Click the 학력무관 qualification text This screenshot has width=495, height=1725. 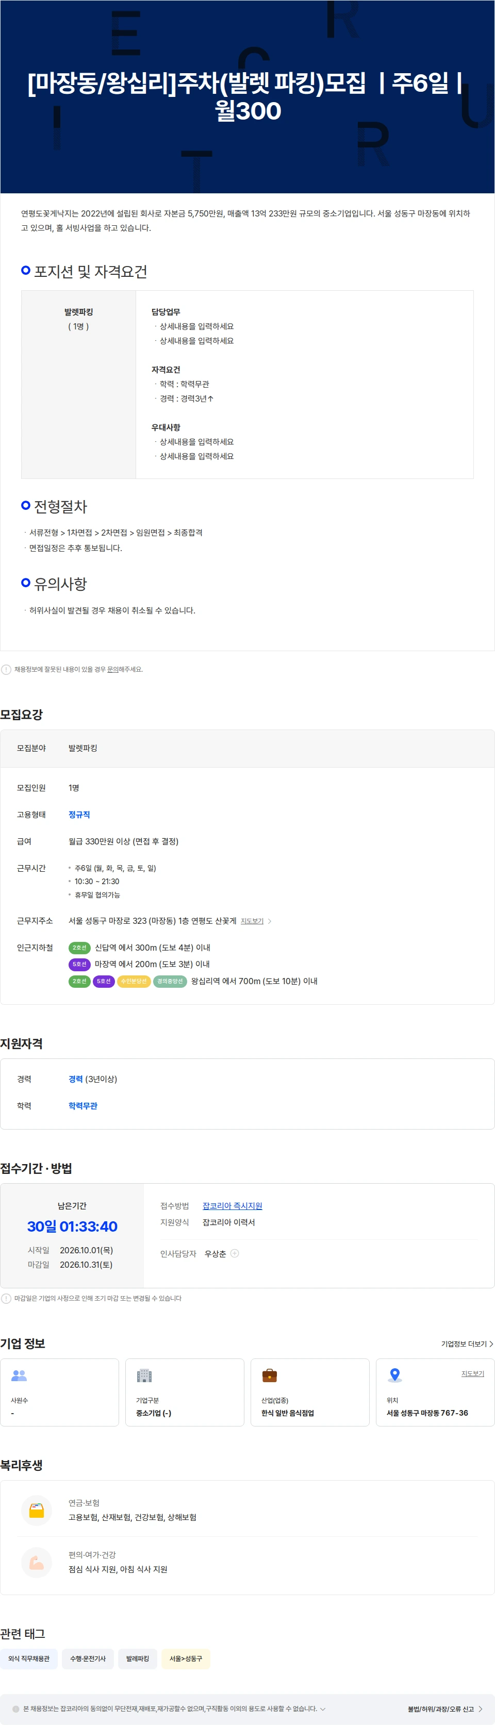(x=83, y=1106)
